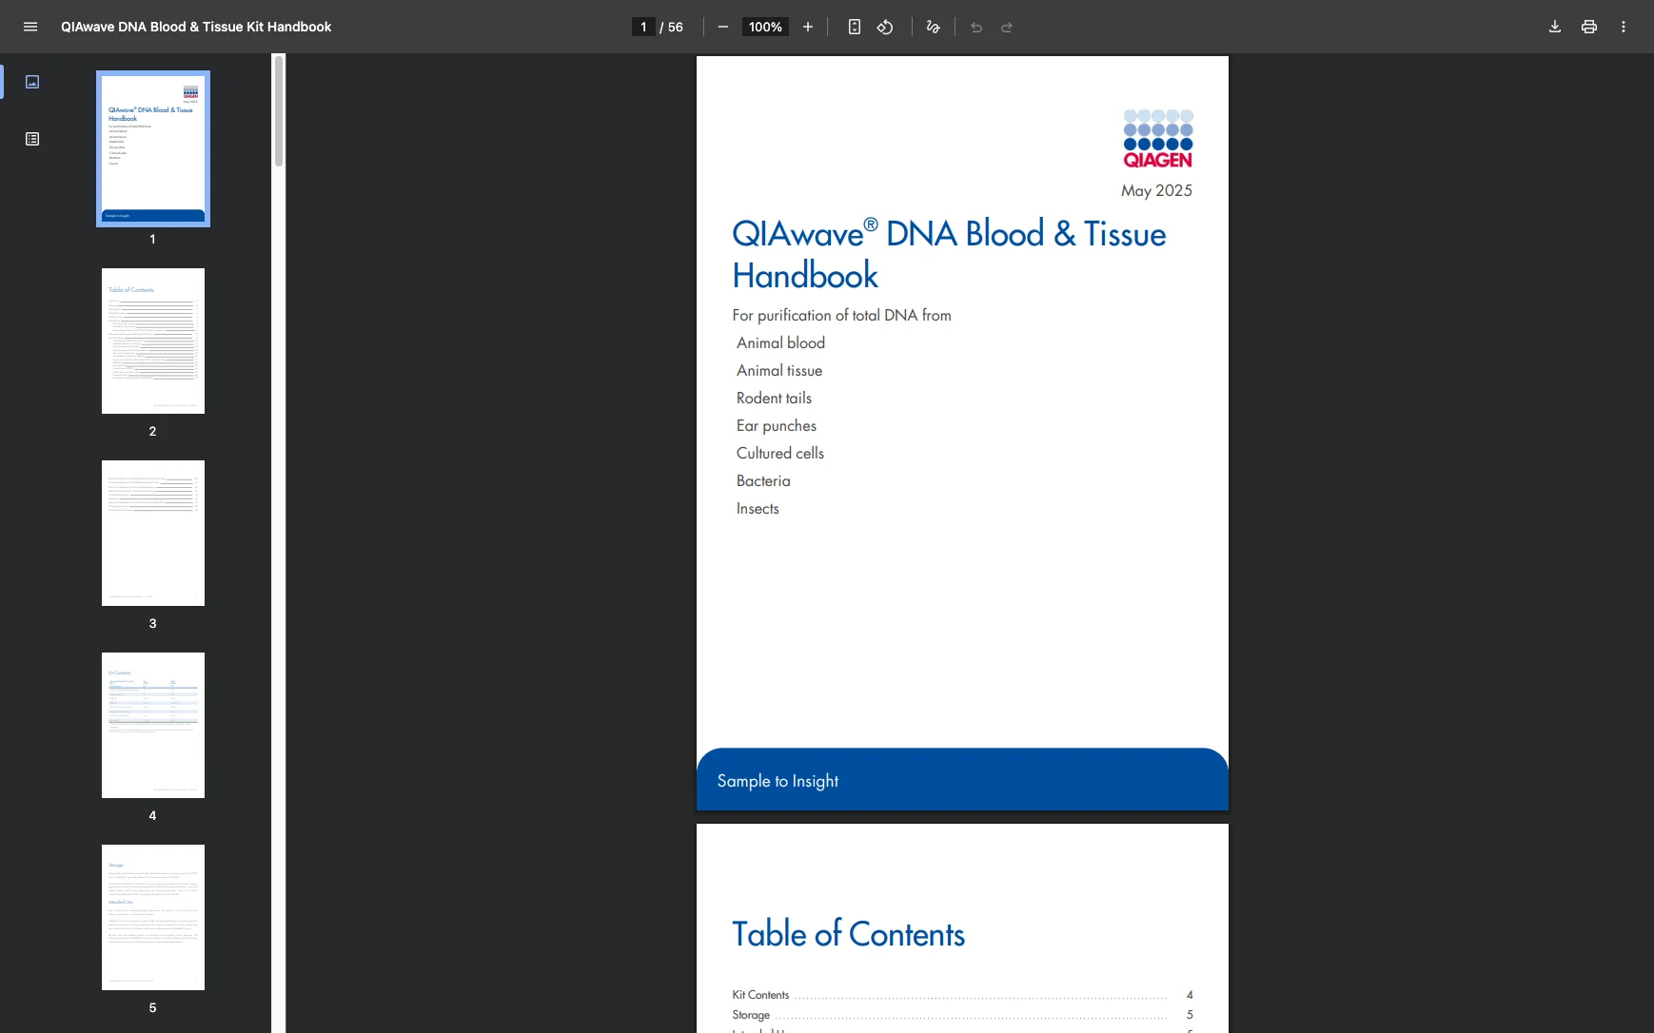
Task: Rotate the document counterclockwise
Action: [x=885, y=27]
